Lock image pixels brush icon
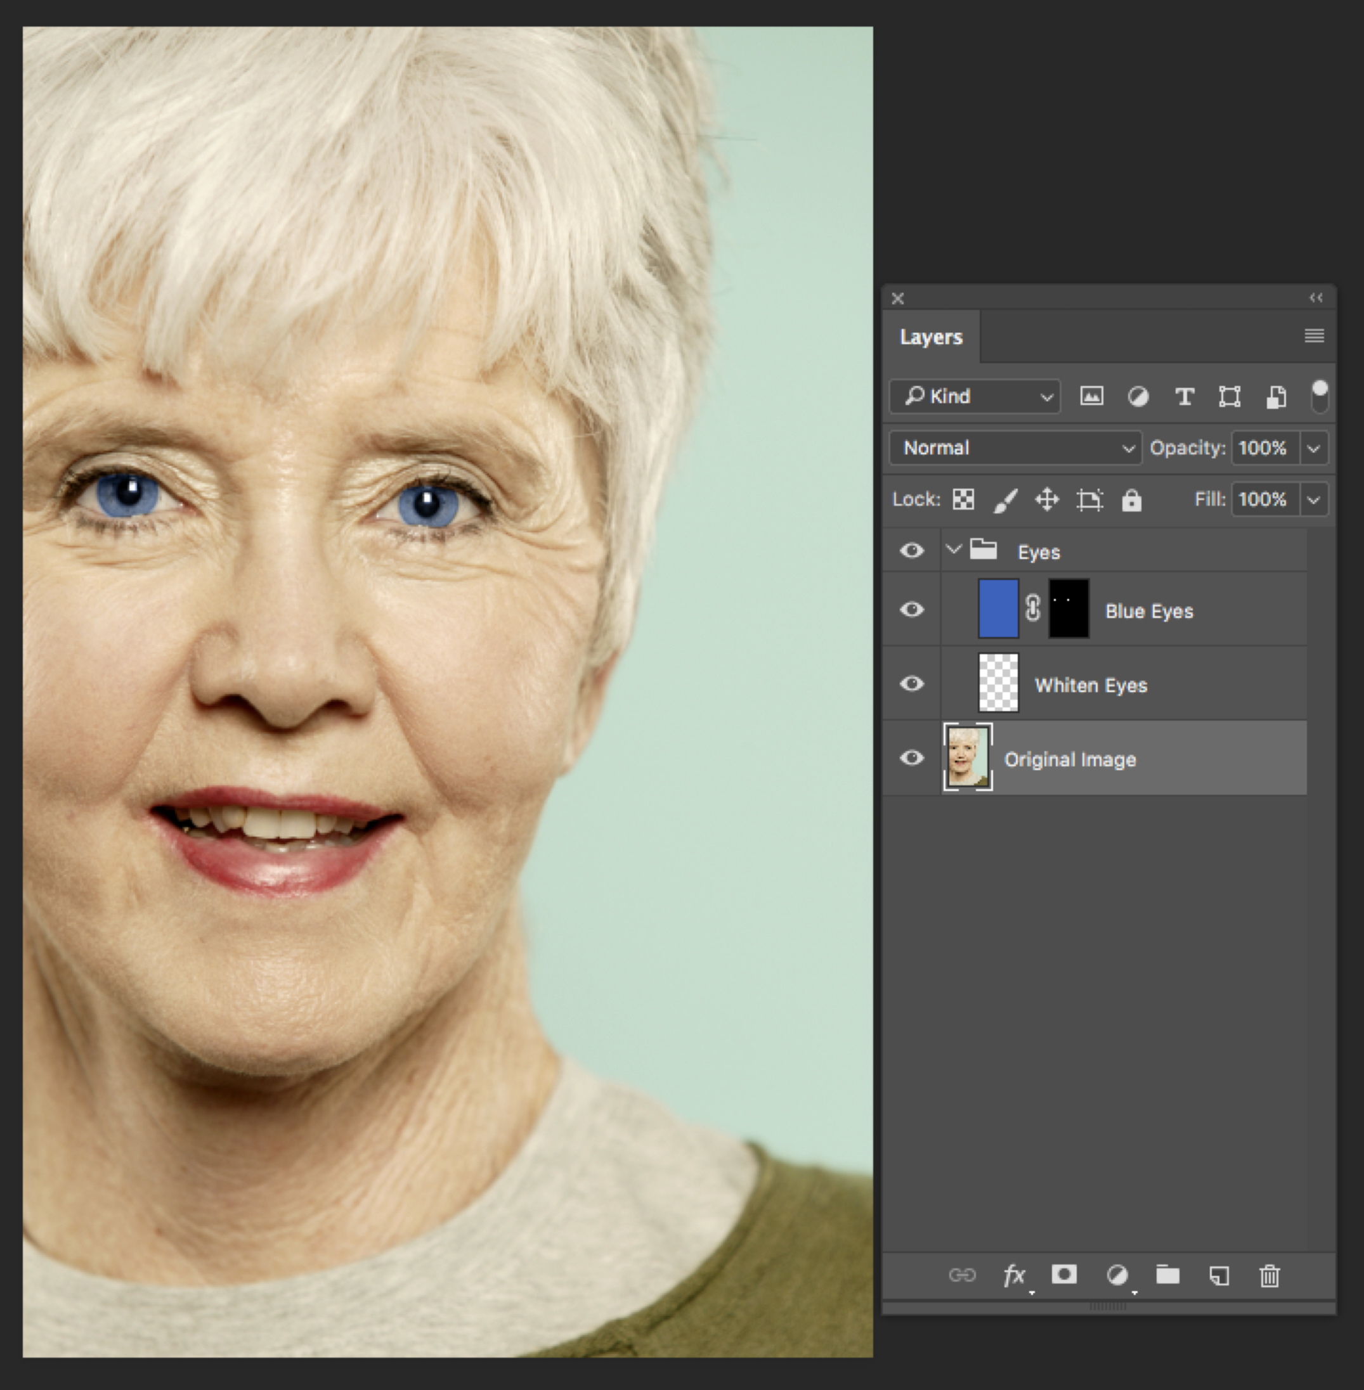The width and height of the screenshot is (1364, 1390). coord(1005,500)
